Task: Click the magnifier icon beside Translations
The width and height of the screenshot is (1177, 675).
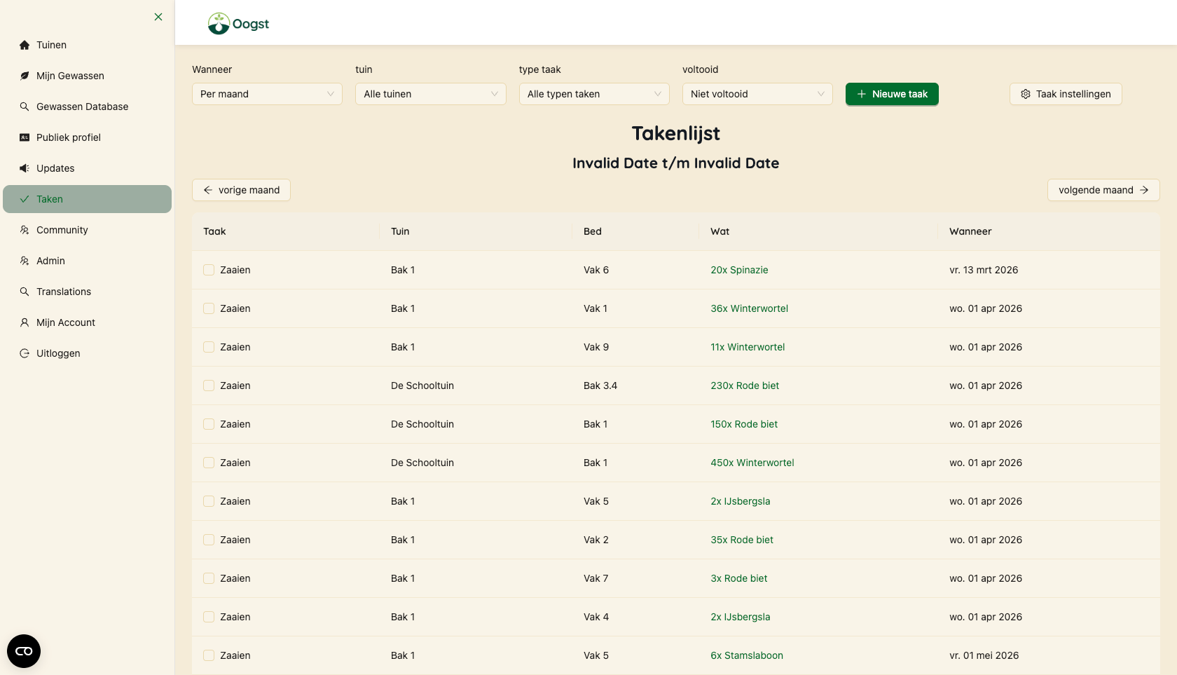Action: coord(25,292)
